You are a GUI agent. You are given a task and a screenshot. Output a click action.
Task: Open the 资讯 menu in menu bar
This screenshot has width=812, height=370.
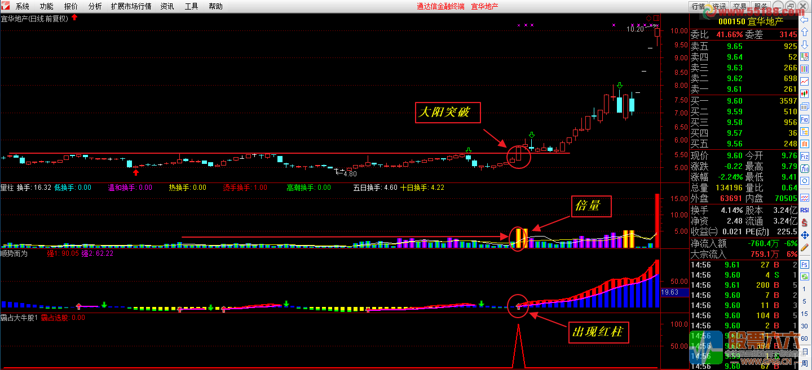[x=167, y=6]
